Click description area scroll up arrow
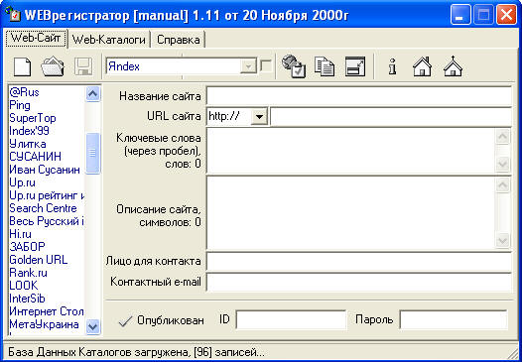This screenshot has width=522, height=362. coord(503,184)
